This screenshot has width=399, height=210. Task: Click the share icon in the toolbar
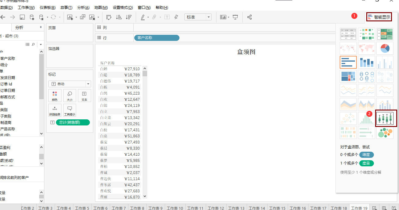249,17
